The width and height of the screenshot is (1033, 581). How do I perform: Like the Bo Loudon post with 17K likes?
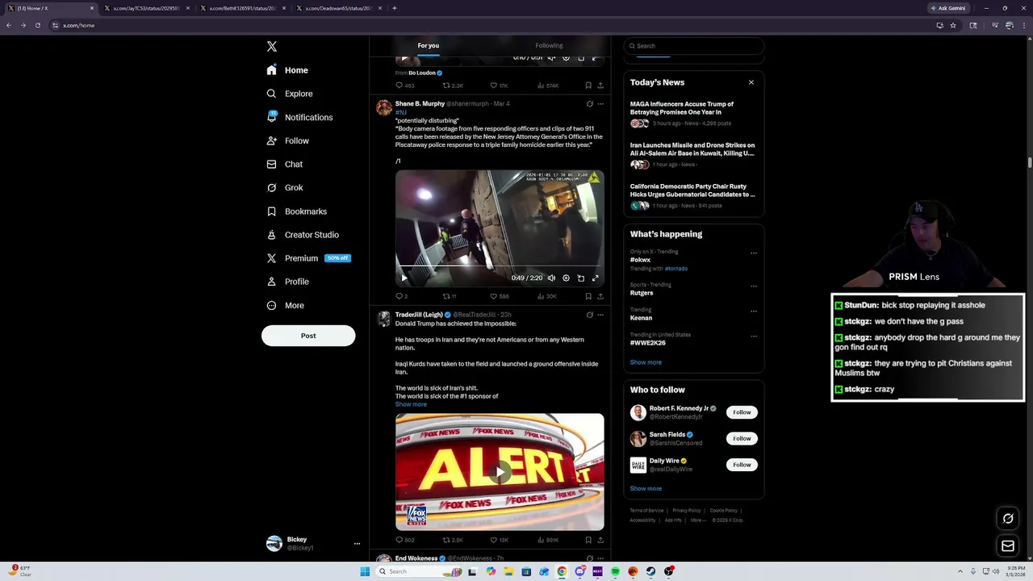[500, 86]
